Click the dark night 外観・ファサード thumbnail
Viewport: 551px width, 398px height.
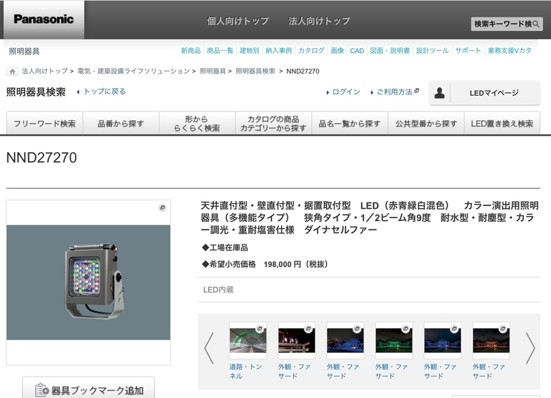pos(297,340)
